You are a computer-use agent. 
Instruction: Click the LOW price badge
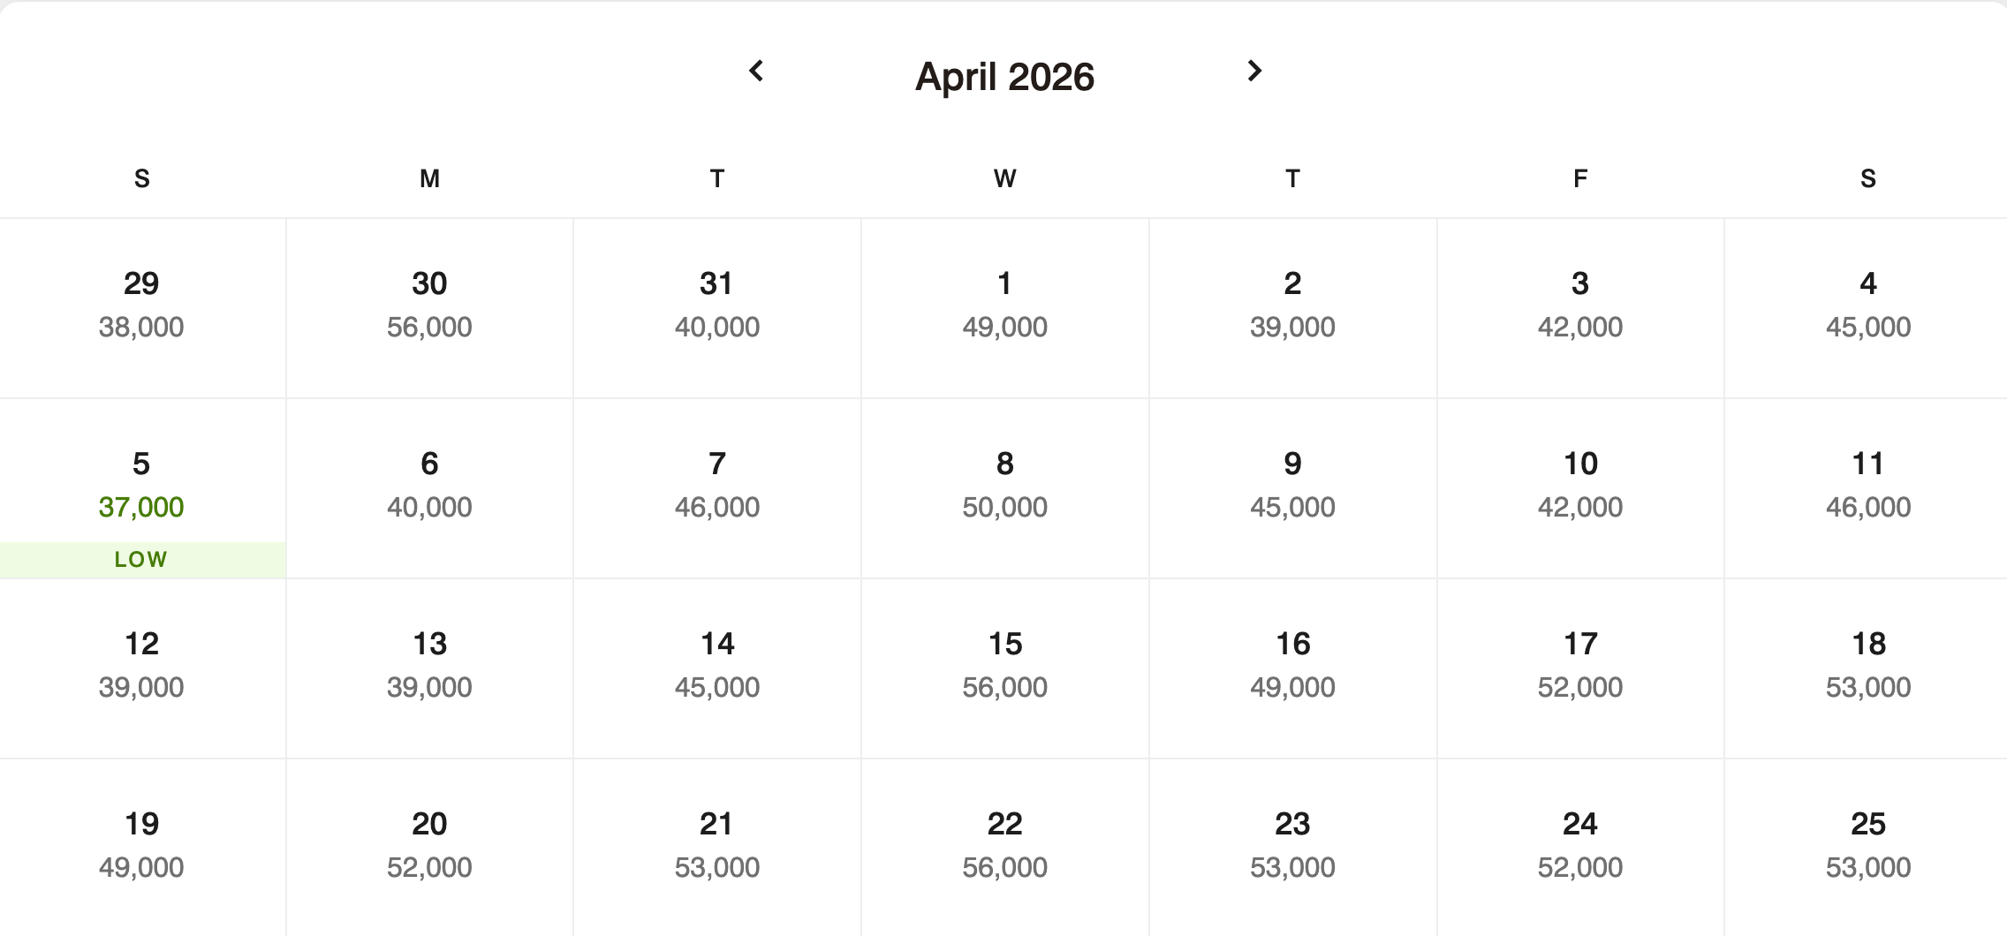coord(140,558)
